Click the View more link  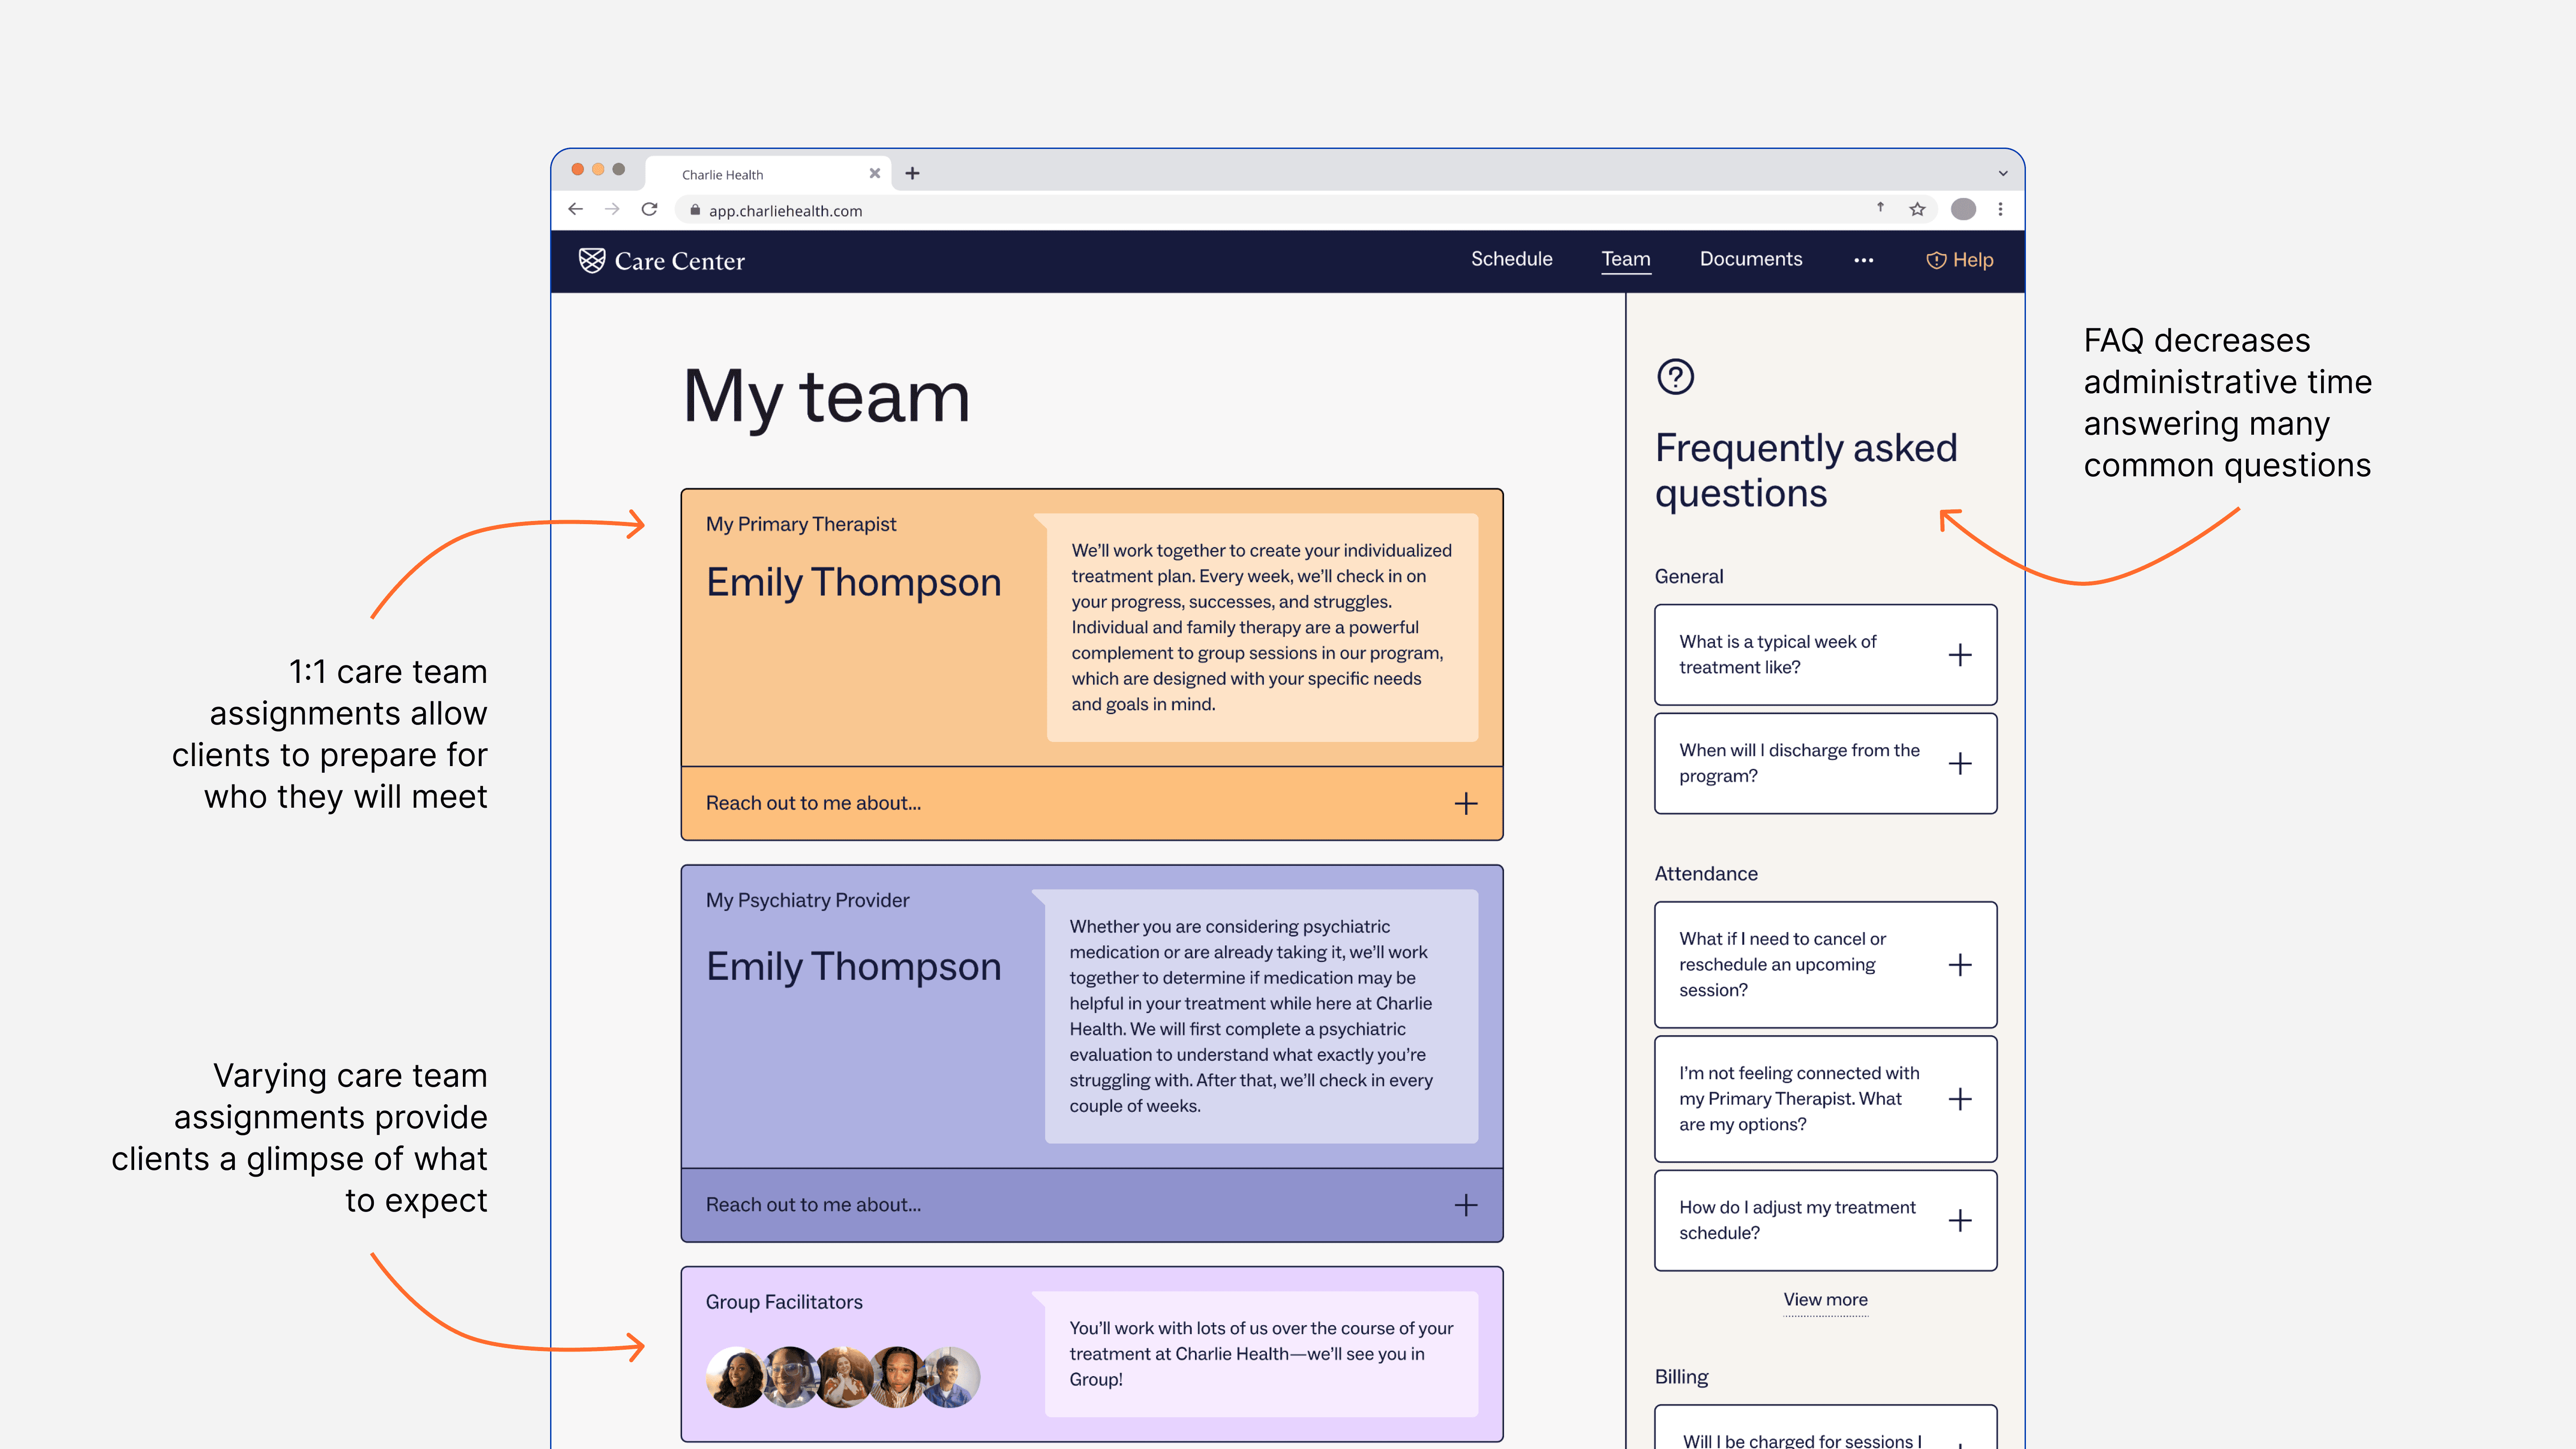[x=1825, y=1299]
